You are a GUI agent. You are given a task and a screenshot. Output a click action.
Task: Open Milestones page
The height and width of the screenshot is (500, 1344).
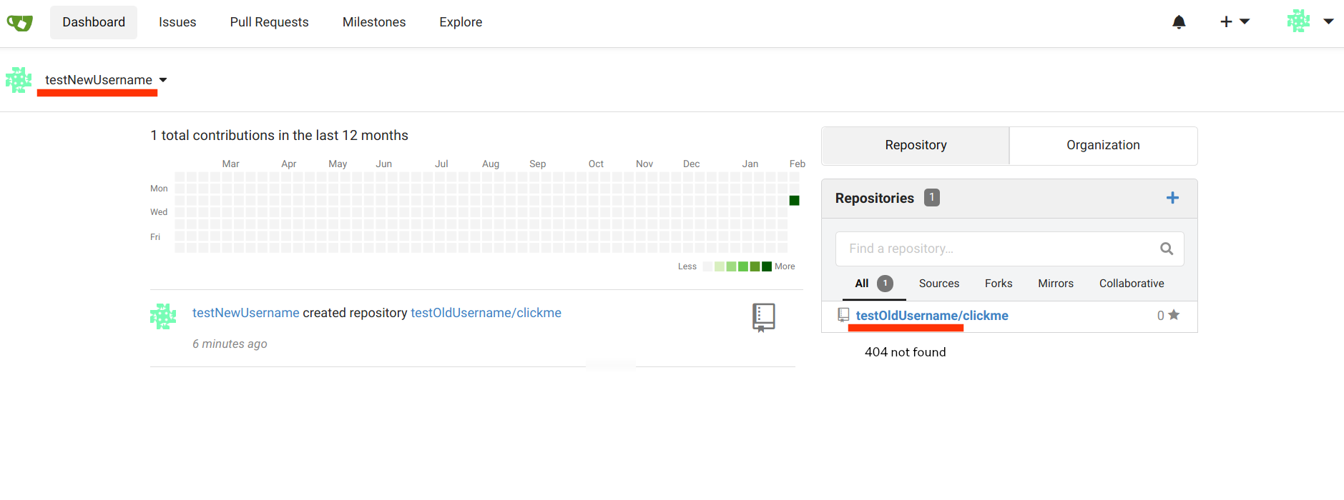tap(374, 22)
